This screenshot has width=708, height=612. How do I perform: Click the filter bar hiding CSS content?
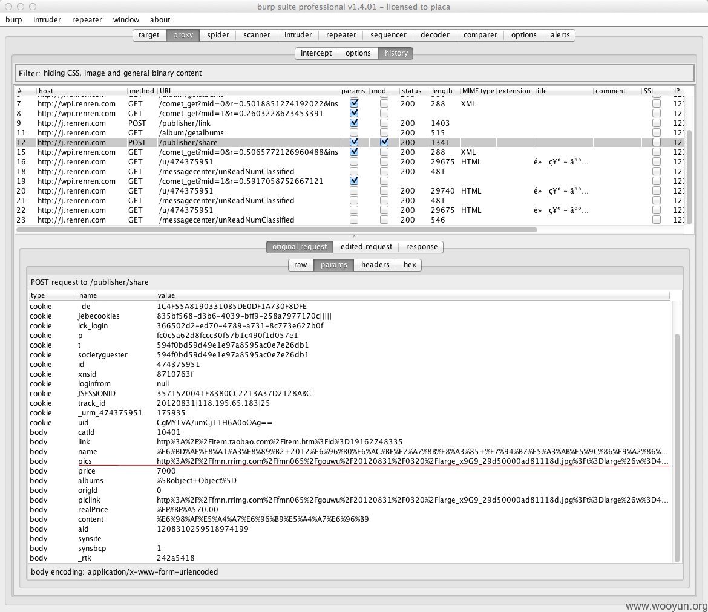355,73
